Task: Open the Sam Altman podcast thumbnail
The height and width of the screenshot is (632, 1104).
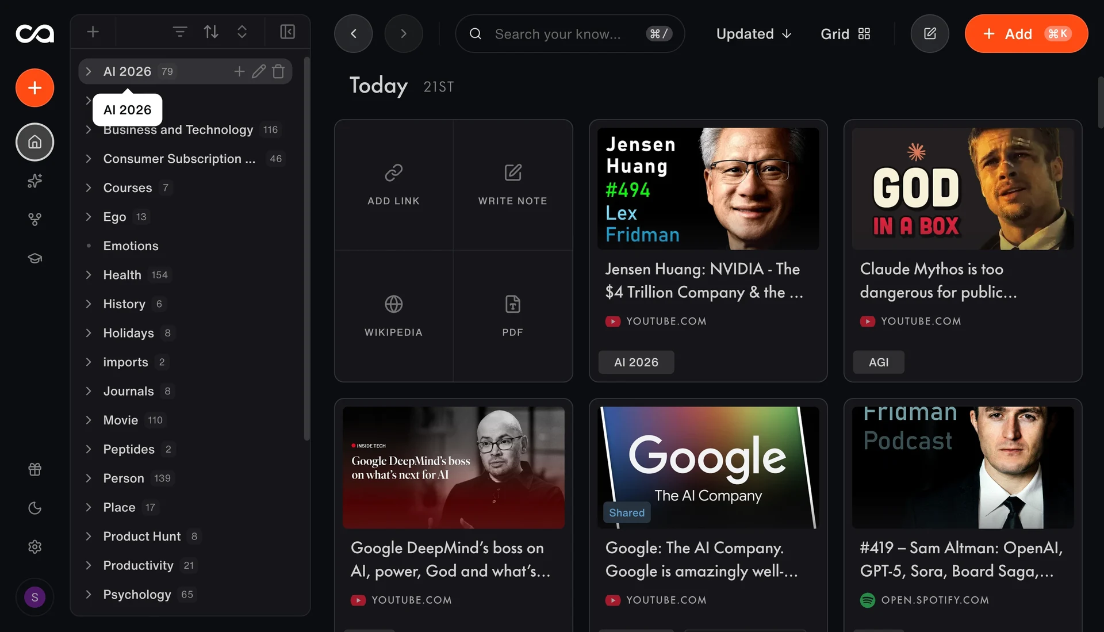Action: point(963,468)
